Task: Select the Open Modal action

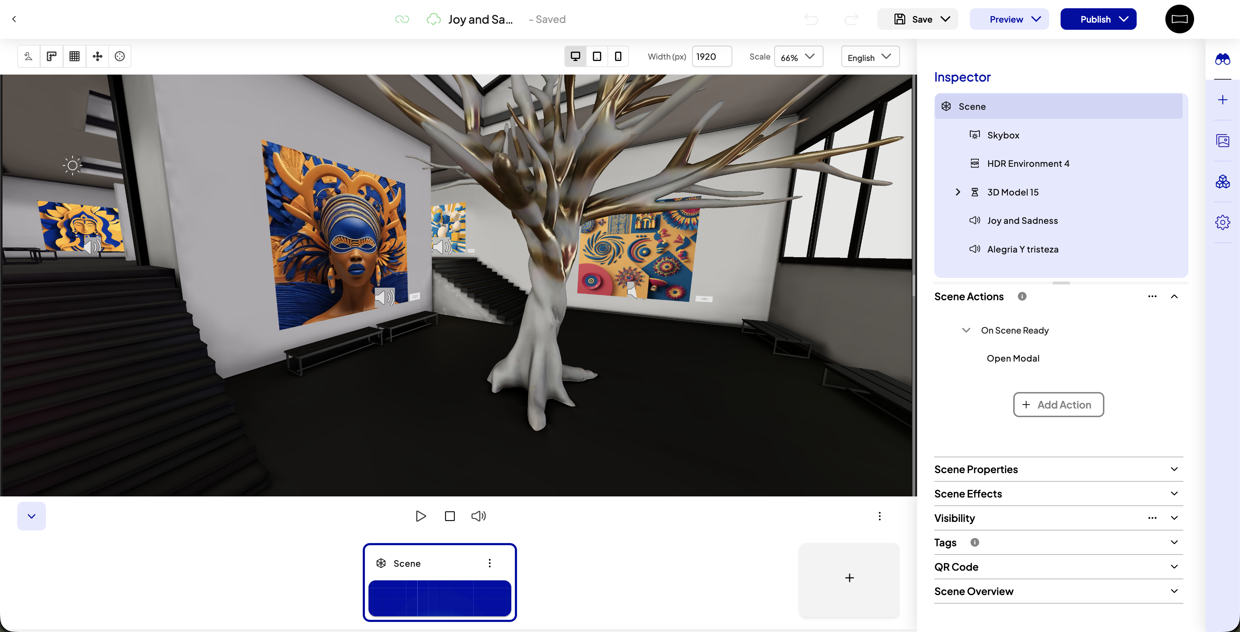Action: point(1013,358)
